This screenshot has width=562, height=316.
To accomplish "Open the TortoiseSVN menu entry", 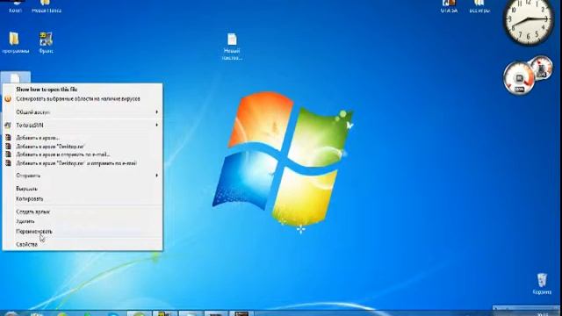I will [x=83, y=125].
